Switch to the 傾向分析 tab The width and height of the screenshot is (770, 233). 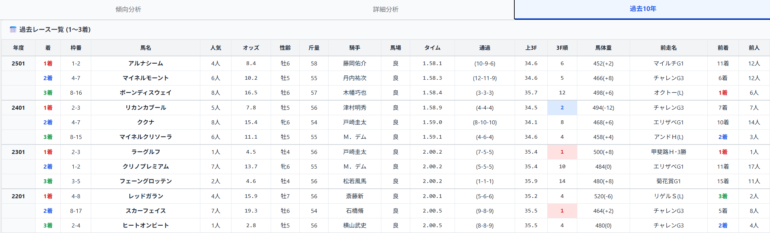coord(128,10)
